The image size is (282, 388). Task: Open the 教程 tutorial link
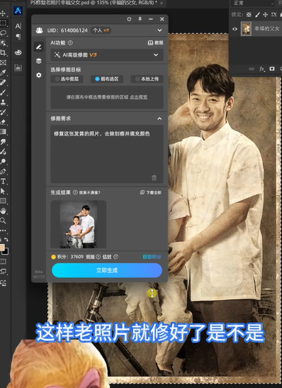pyautogui.click(x=155, y=43)
